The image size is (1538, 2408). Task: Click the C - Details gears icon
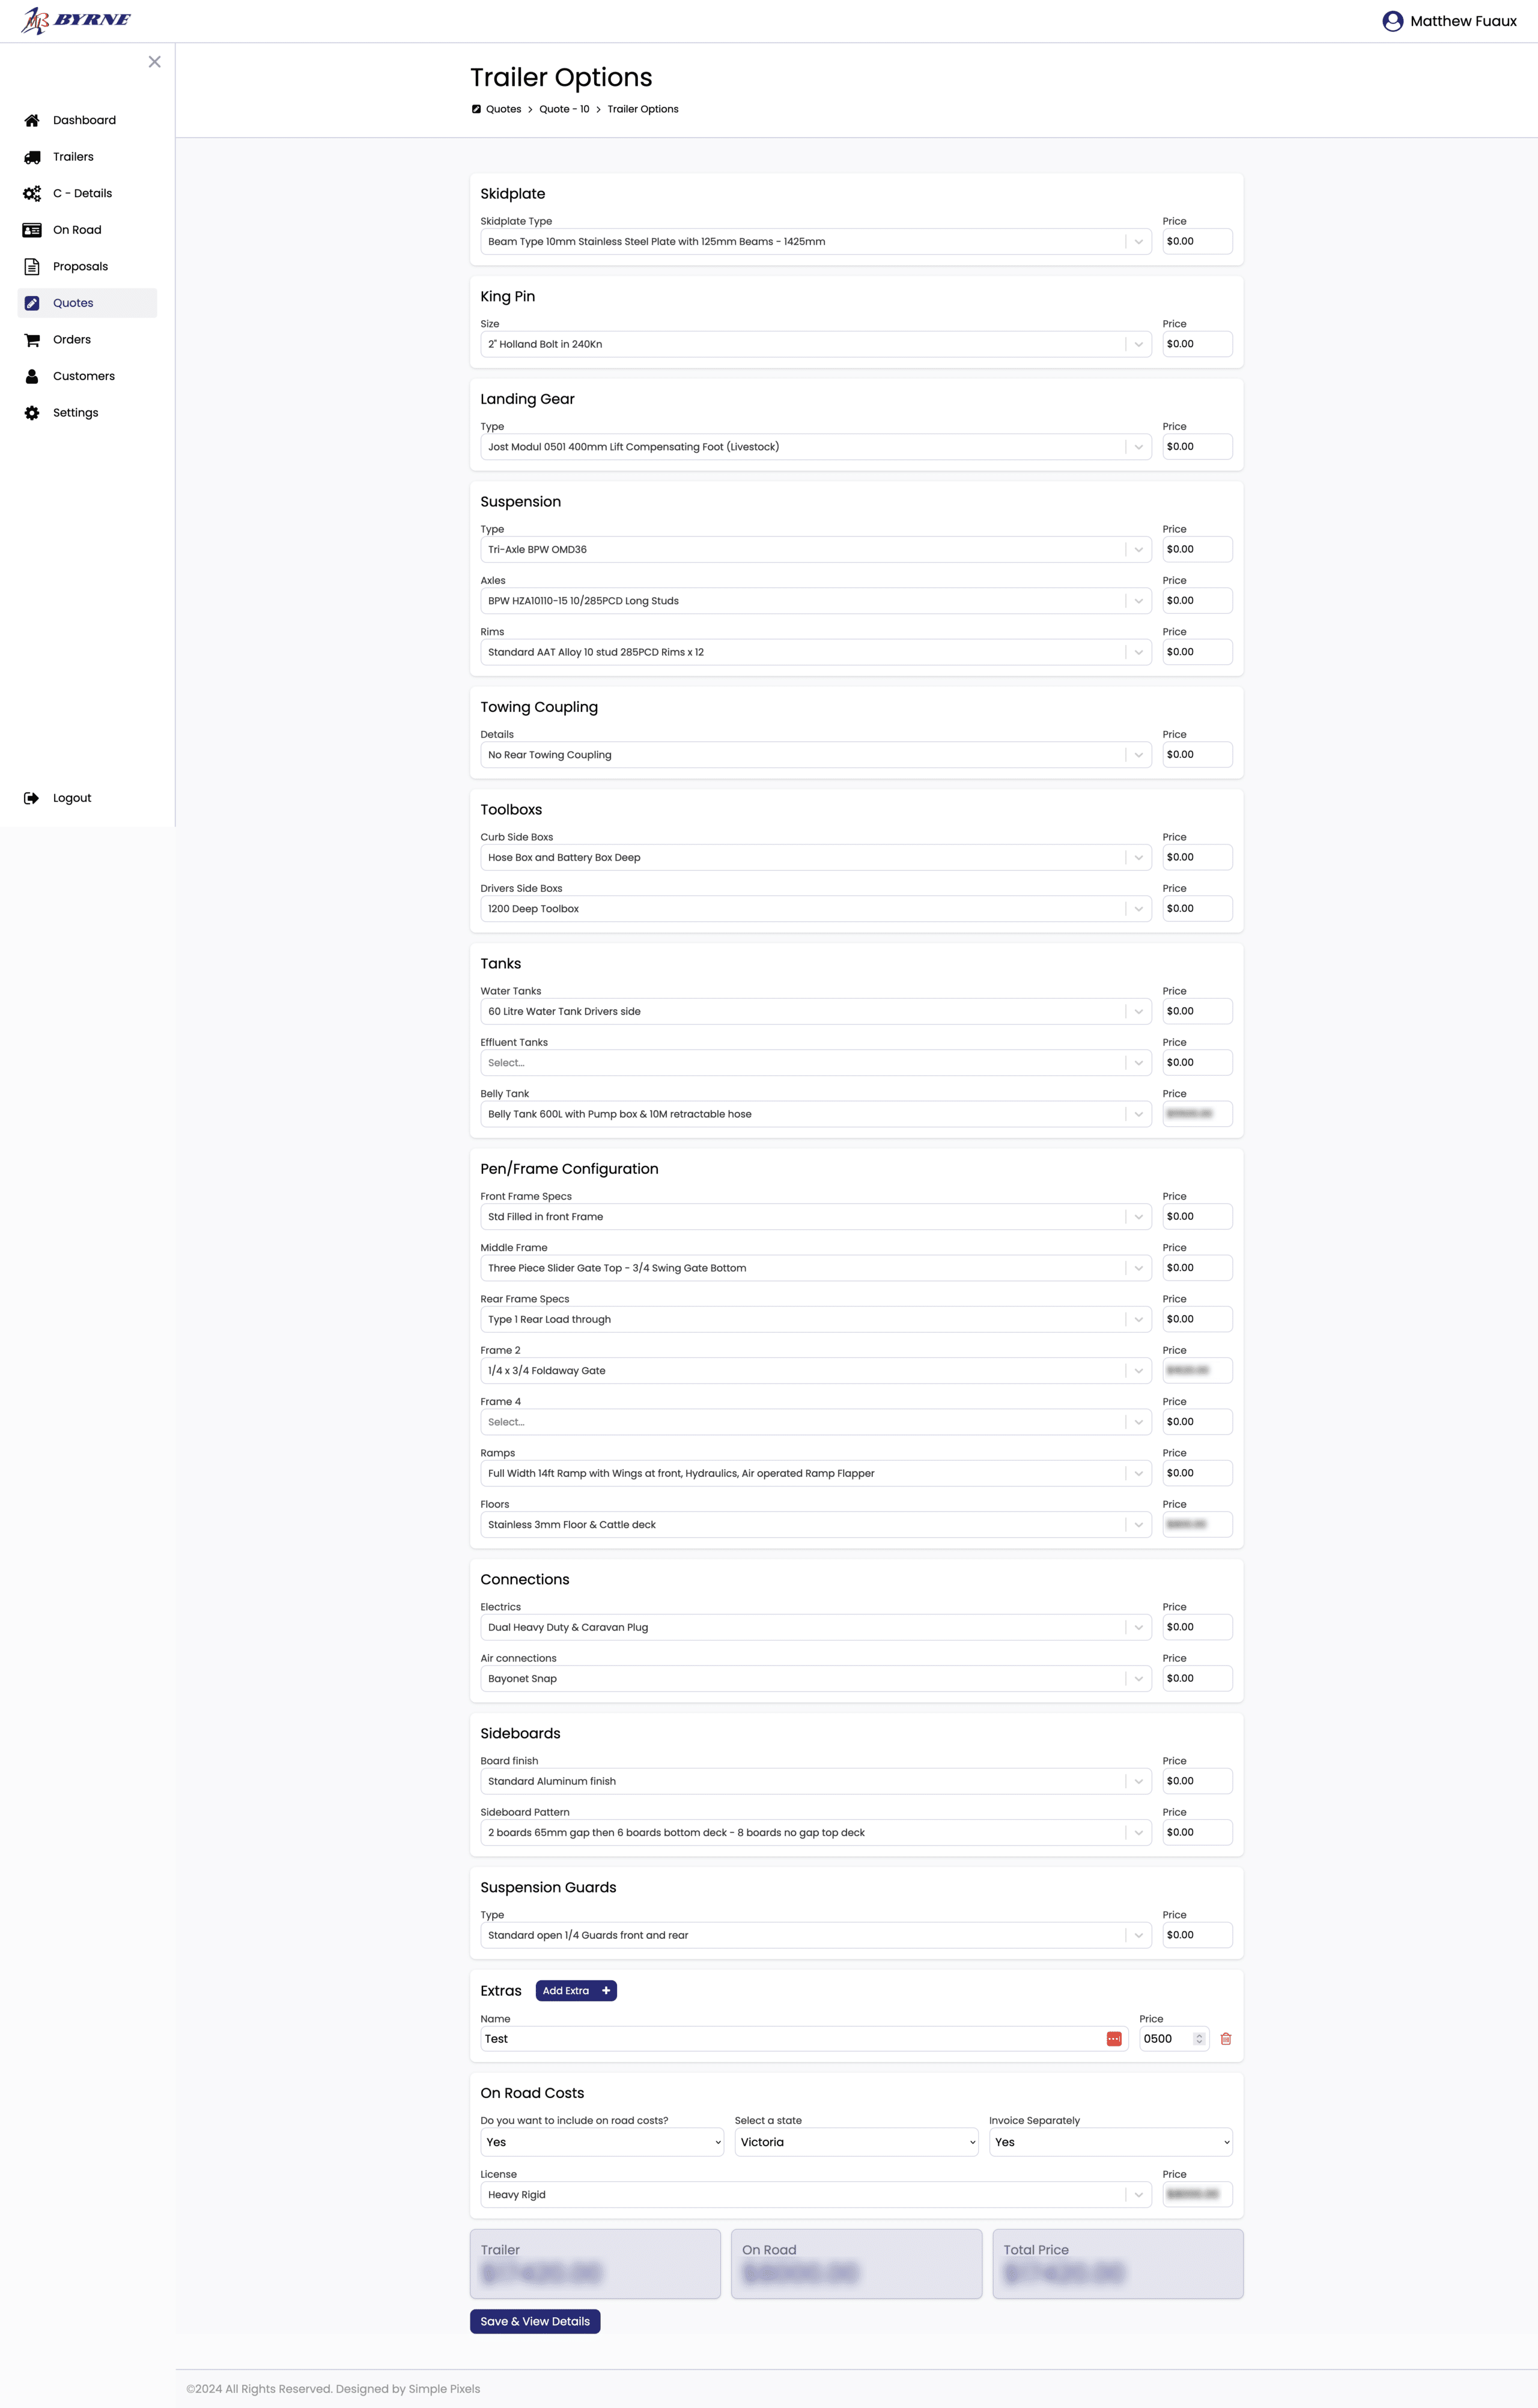tap(32, 193)
